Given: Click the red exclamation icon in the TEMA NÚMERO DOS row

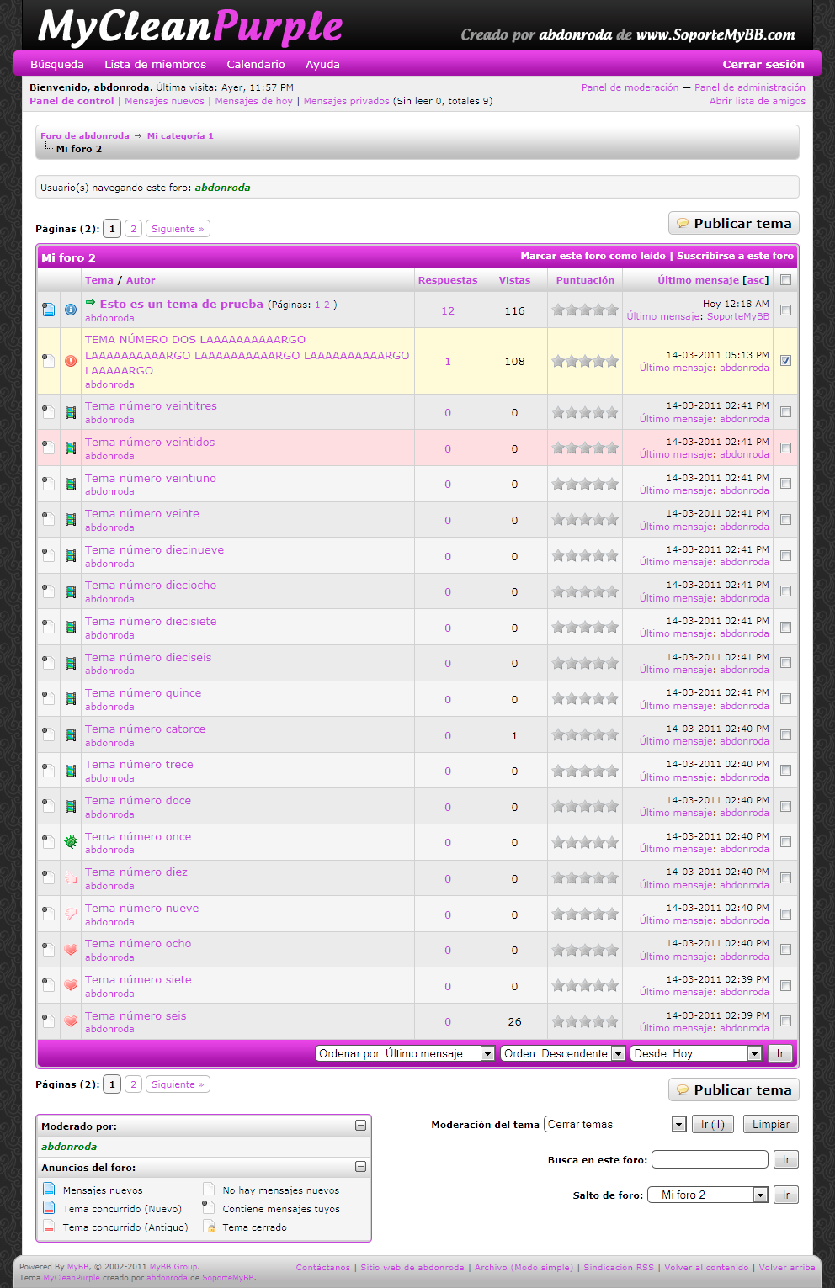Looking at the screenshot, I should [x=71, y=361].
